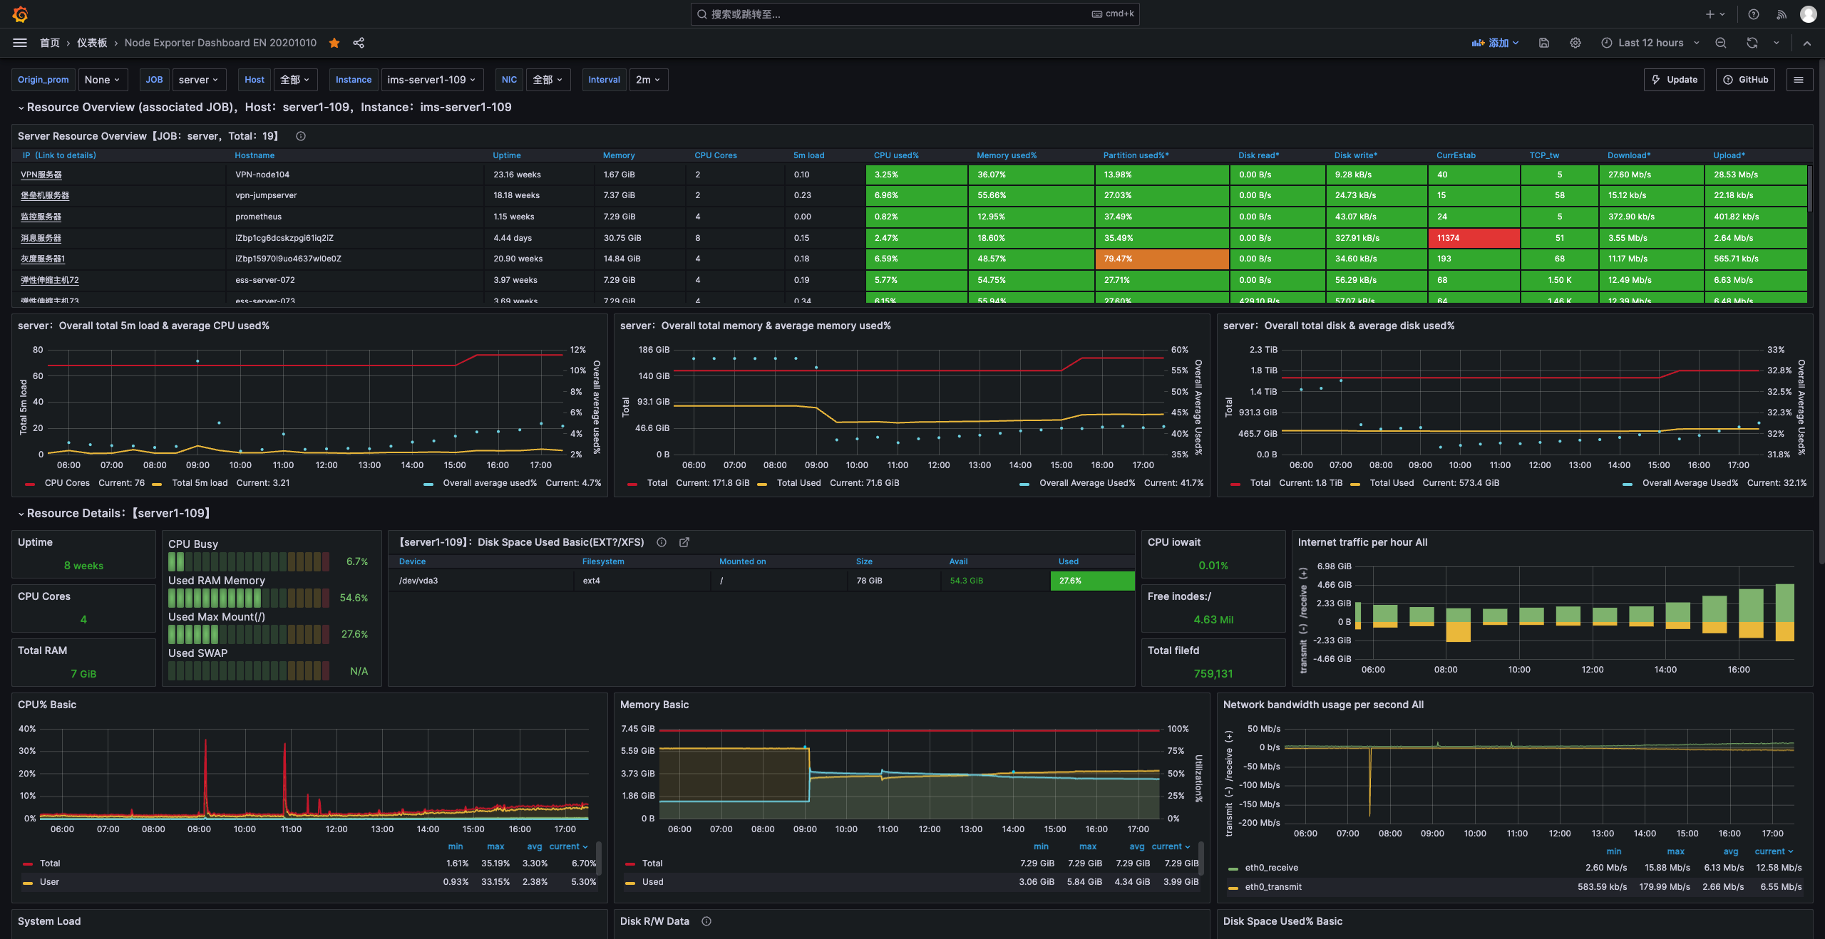Open the news feed icon
This screenshot has width=1825, height=939.
[x=1782, y=14]
